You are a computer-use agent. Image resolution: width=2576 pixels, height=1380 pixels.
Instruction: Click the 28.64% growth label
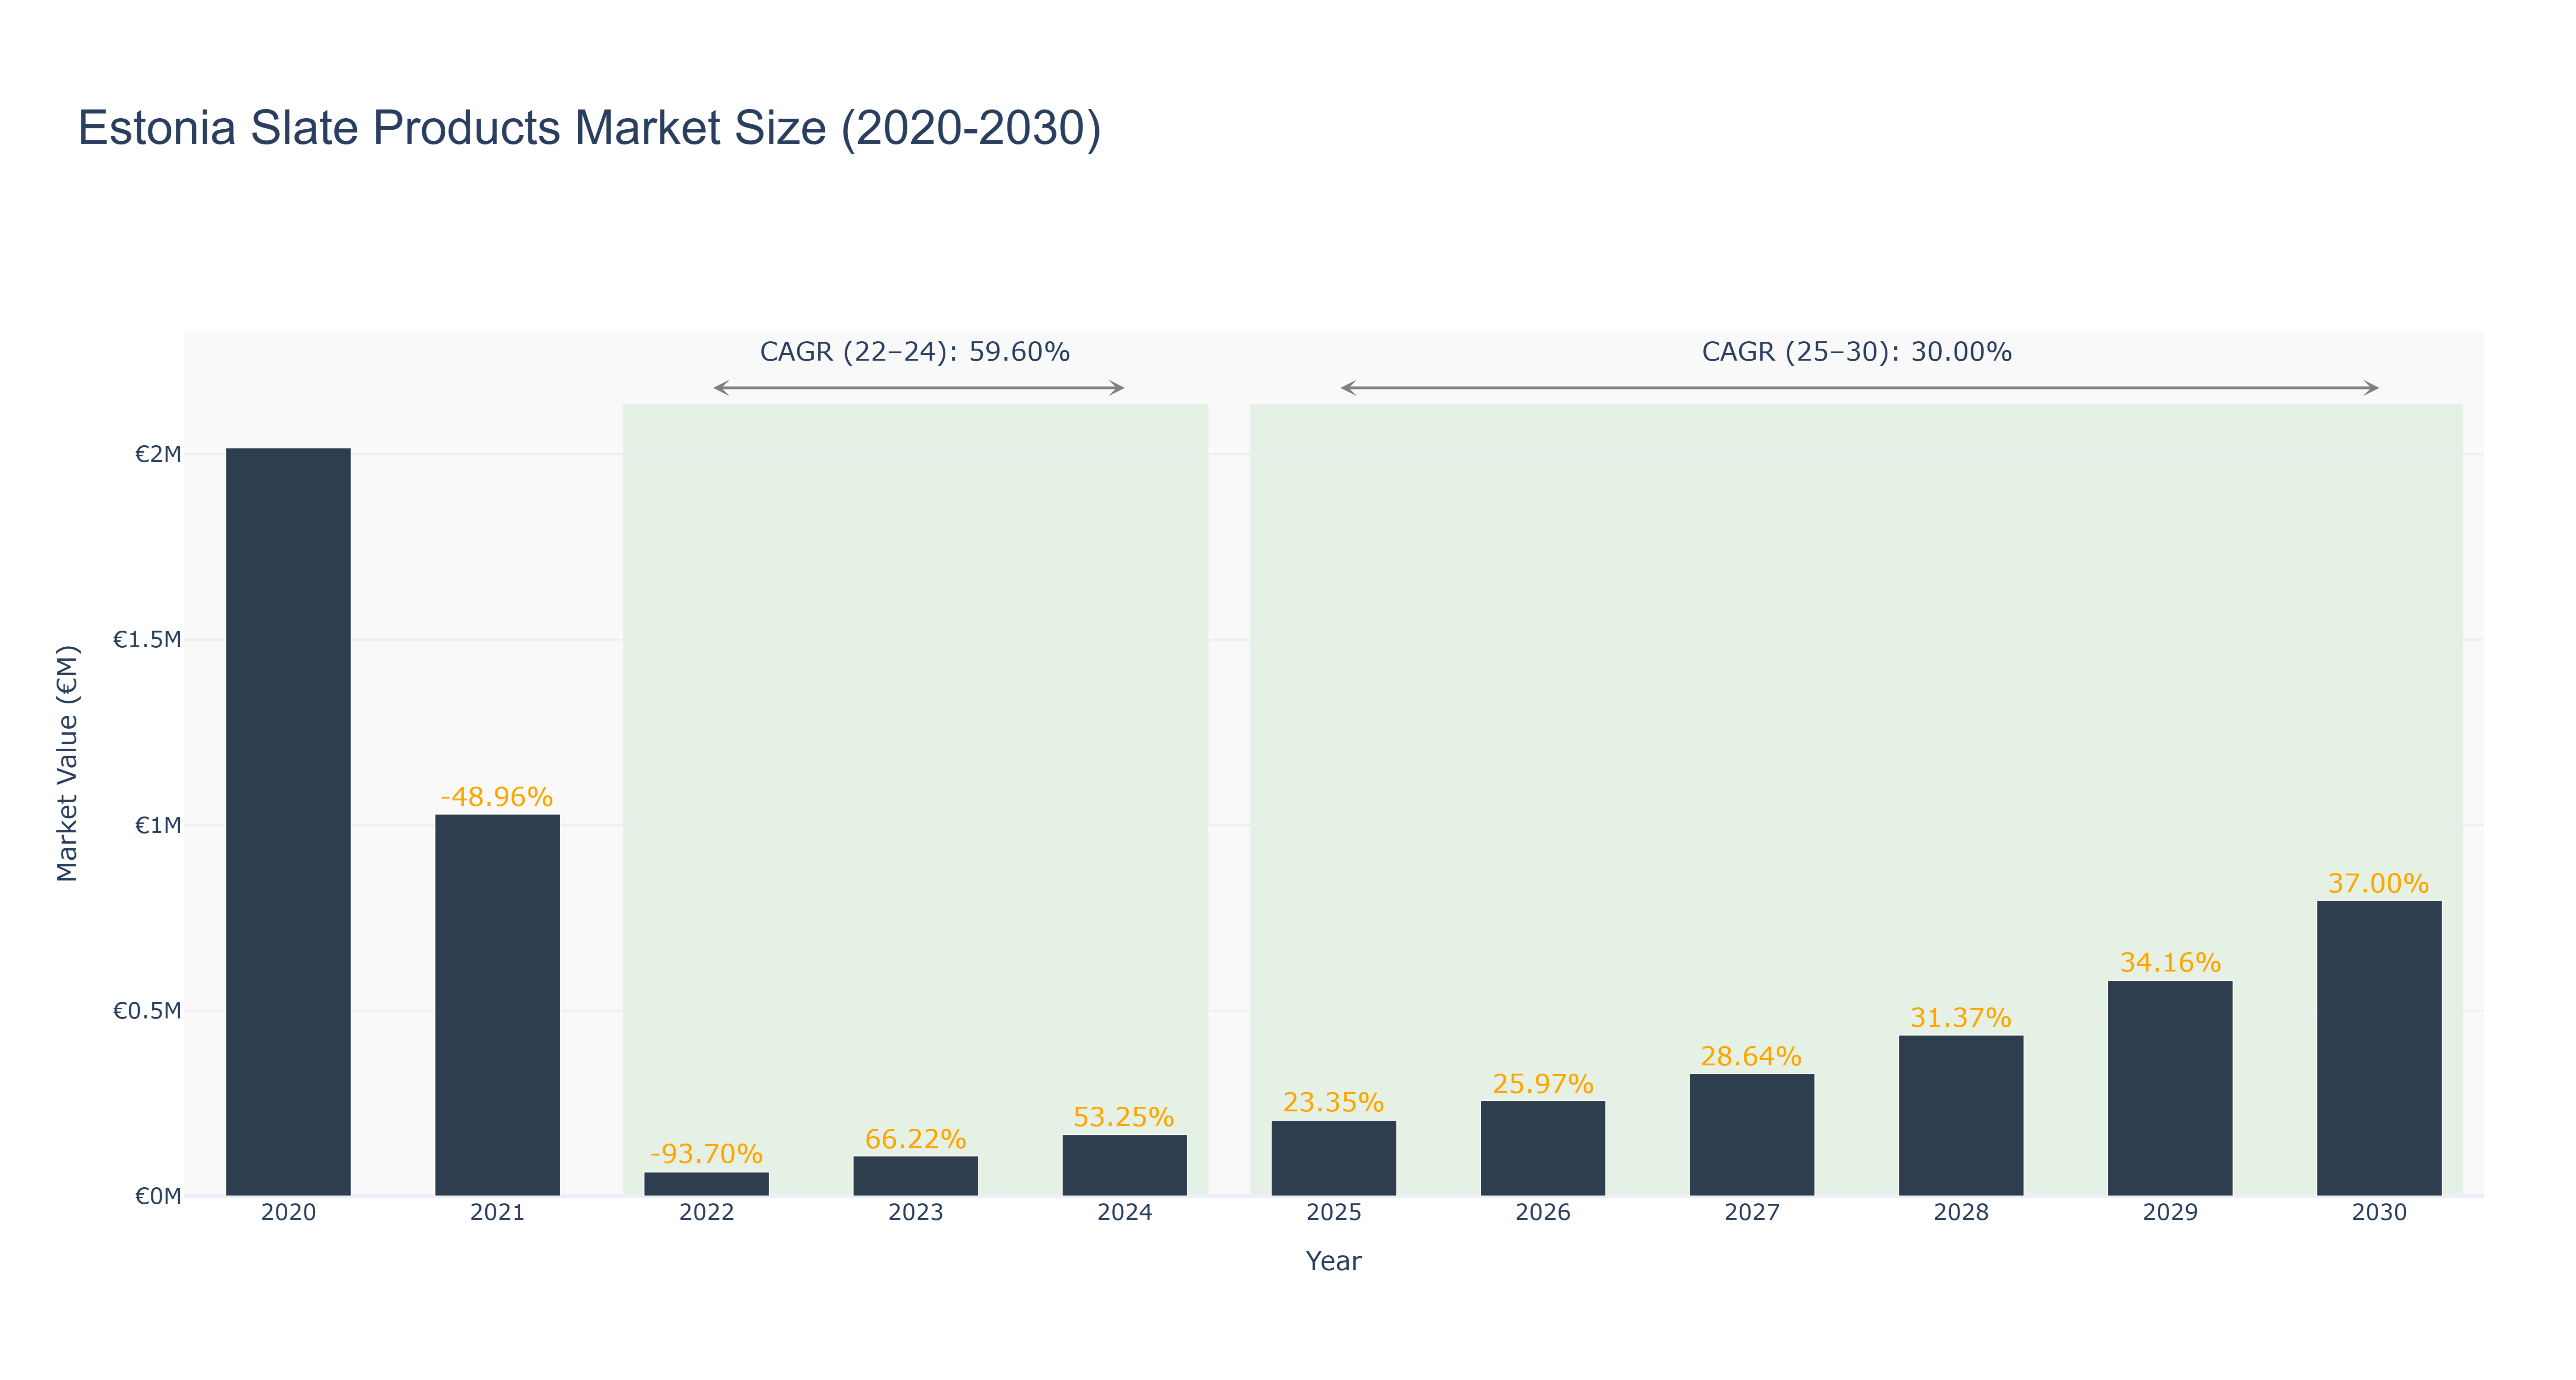pos(1751,1056)
